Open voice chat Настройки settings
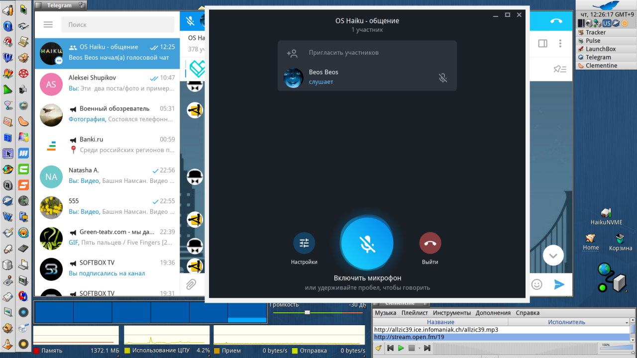Viewport: 637px width, 358px height. click(304, 244)
